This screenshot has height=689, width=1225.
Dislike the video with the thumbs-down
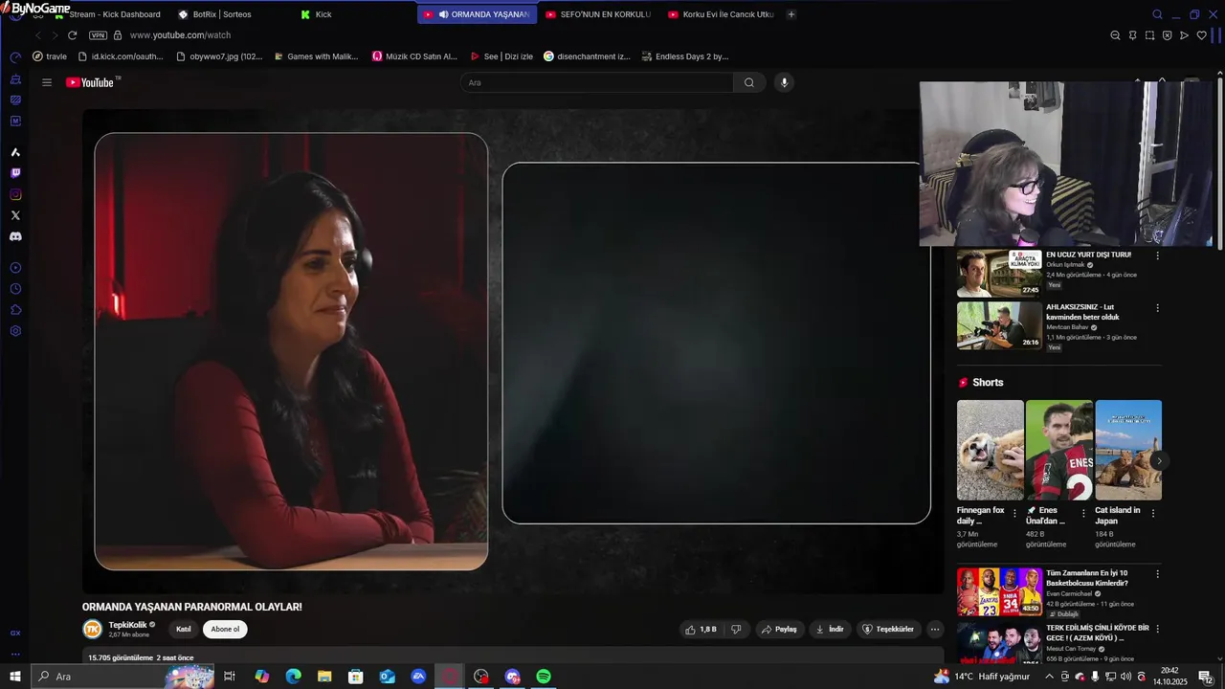click(736, 630)
